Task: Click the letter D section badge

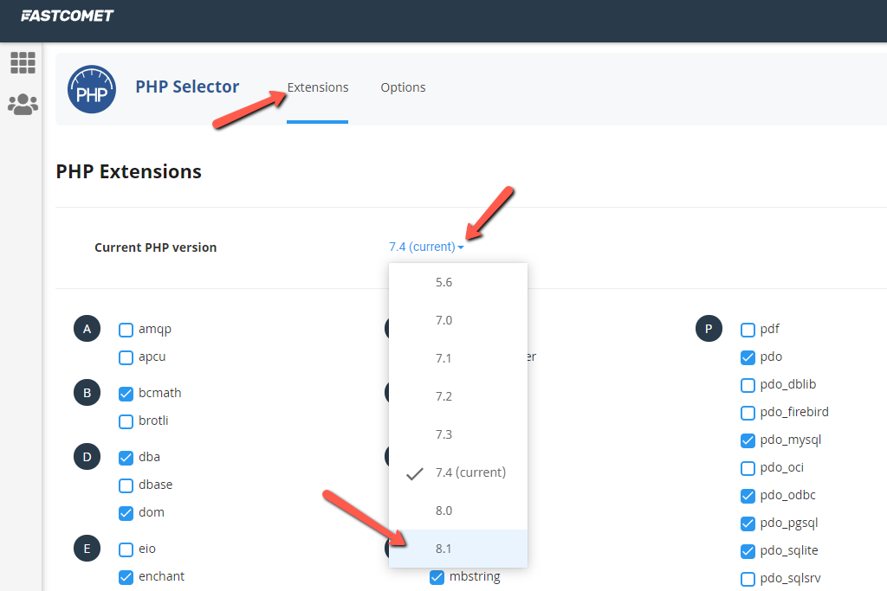Action: click(87, 457)
